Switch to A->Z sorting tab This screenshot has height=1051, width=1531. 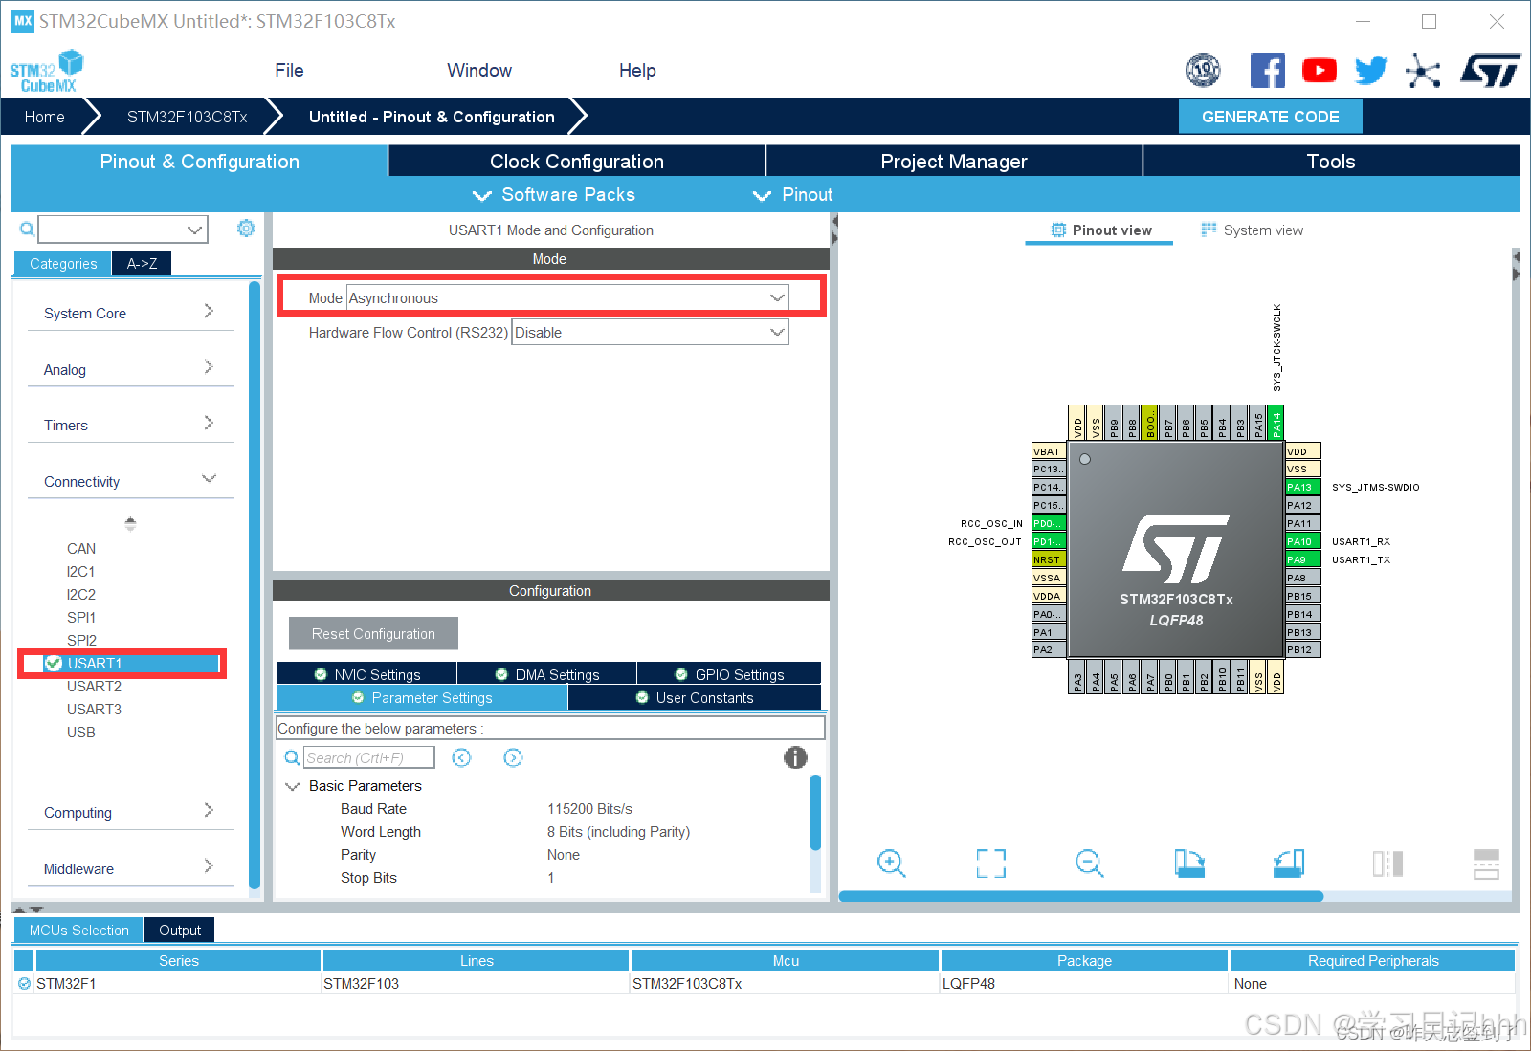[x=142, y=264]
